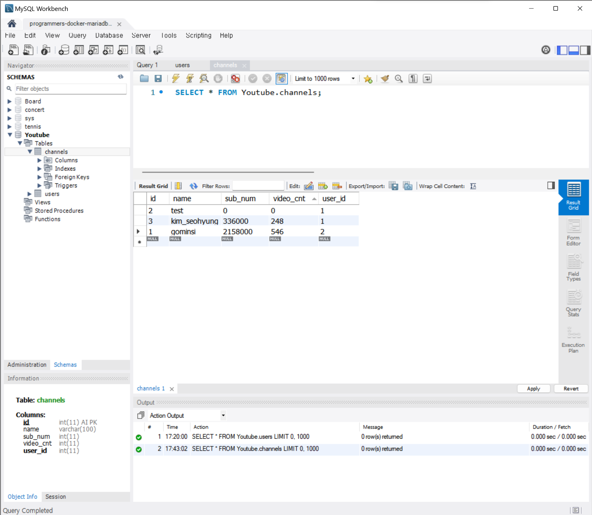This screenshot has width=592, height=515.
Task: Open Query Stats view
Action: [573, 303]
